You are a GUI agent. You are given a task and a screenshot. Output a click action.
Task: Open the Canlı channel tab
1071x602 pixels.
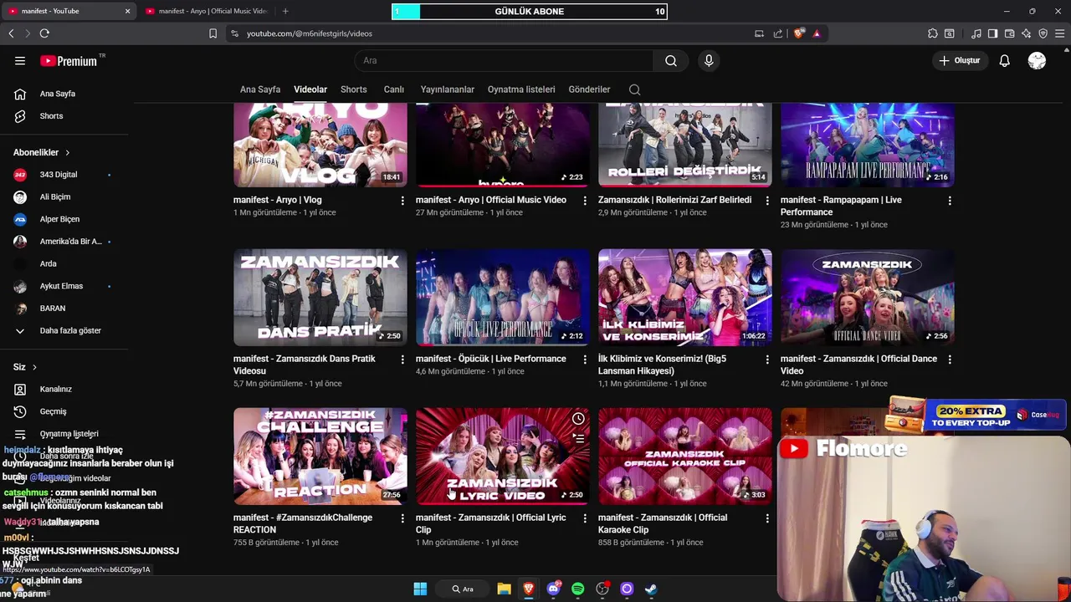click(394, 89)
